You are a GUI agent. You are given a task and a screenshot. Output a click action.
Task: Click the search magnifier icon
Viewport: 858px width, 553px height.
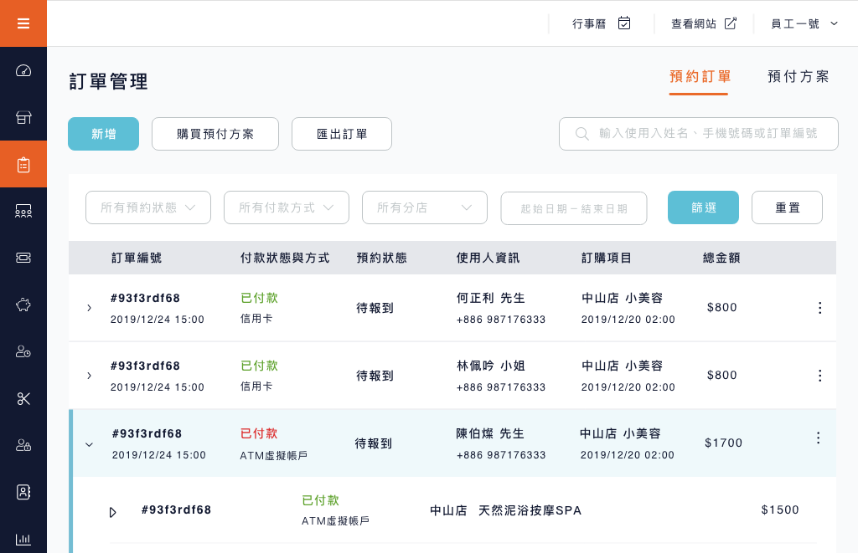tap(582, 134)
